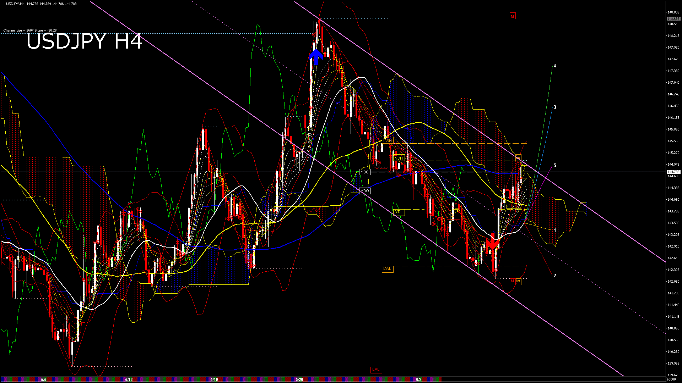Viewport: 682px width, 383px height.
Task: Click the red LML label near bottom
Action: [x=375, y=370]
